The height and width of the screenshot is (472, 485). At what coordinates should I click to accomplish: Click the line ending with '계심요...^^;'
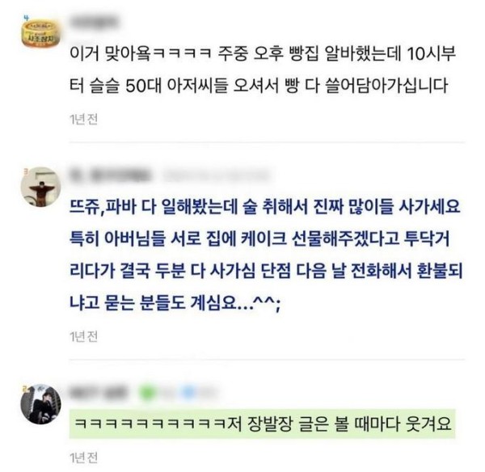pyautogui.click(x=175, y=302)
